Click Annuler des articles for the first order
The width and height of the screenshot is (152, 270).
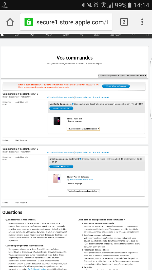[x=61, y=108]
